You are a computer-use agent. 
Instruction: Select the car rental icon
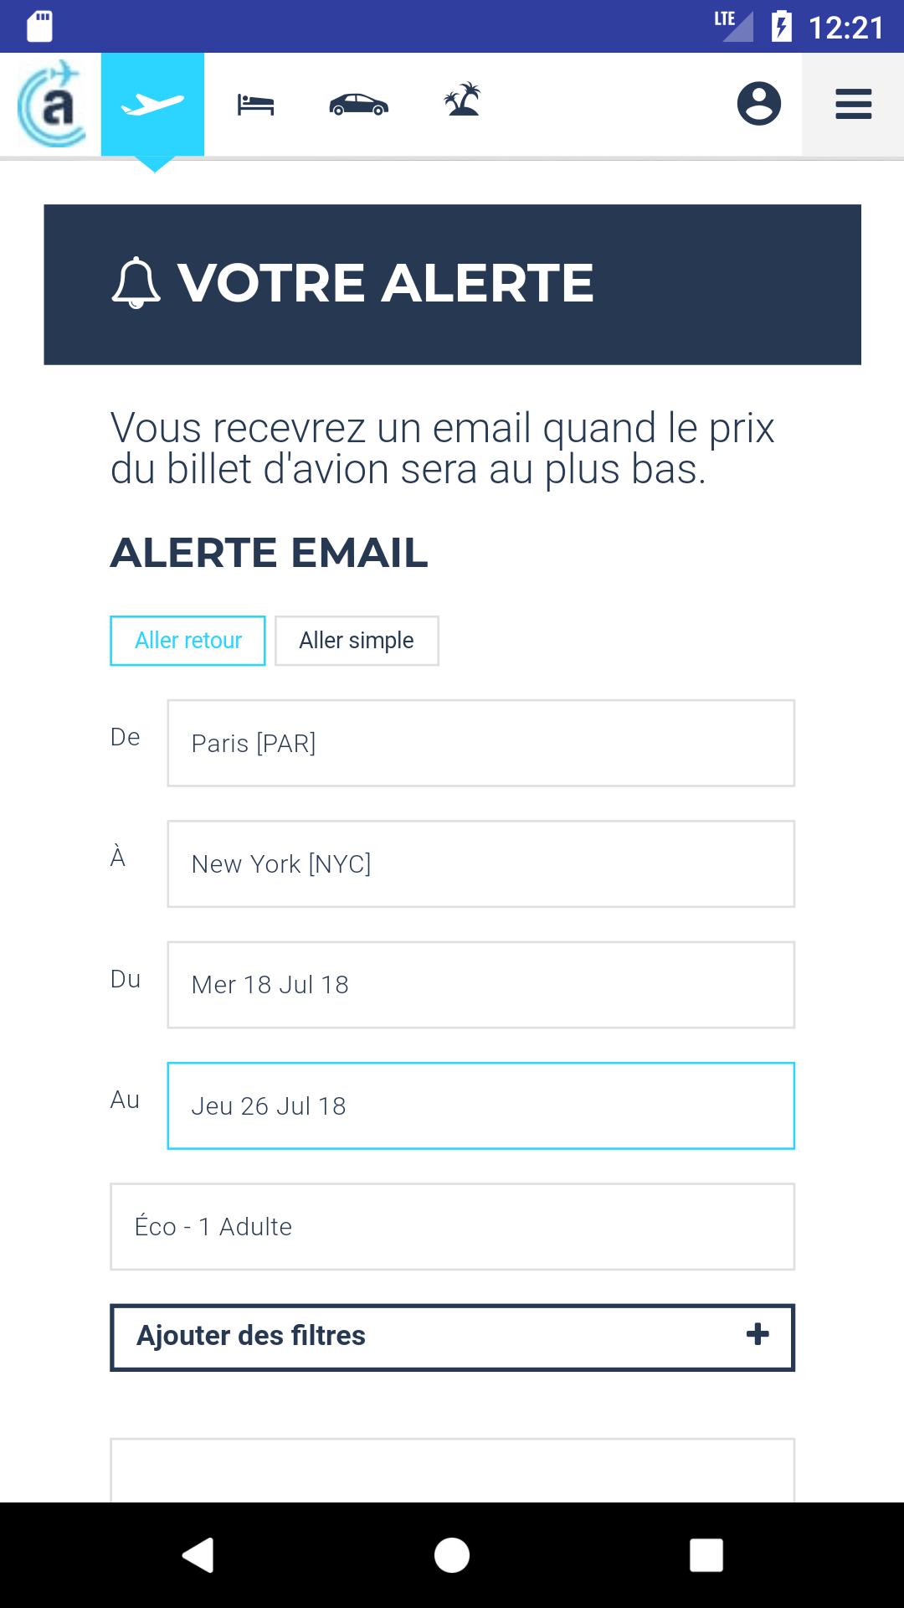point(358,105)
